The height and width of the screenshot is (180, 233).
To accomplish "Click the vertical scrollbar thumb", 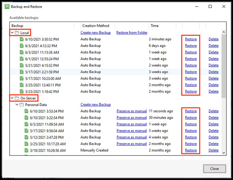I will [x=224, y=66].
